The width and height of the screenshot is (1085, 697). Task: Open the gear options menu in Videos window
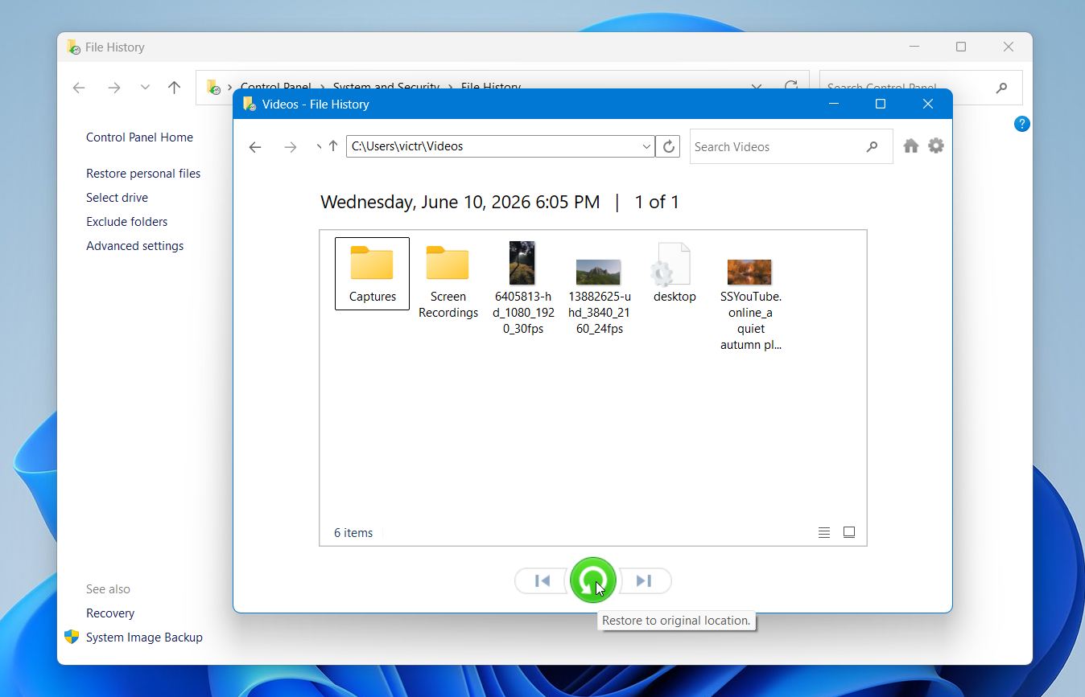(935, 146)
